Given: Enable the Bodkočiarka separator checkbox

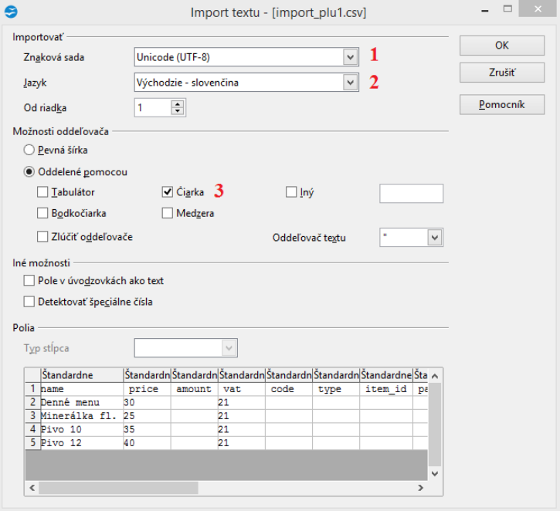Looking at the screenshot, I should [x=42, y=213].
